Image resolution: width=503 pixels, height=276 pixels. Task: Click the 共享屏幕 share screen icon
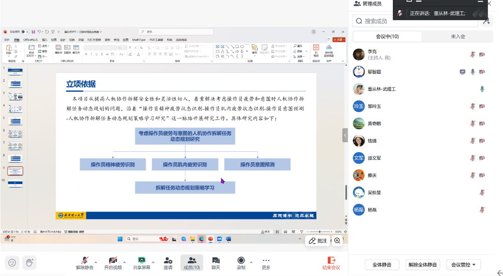click(142, 261)
